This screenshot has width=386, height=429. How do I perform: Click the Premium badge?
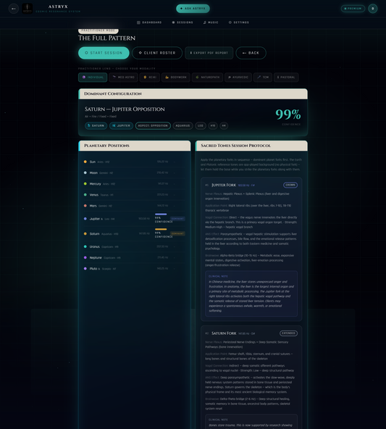[x=353, y=9]
